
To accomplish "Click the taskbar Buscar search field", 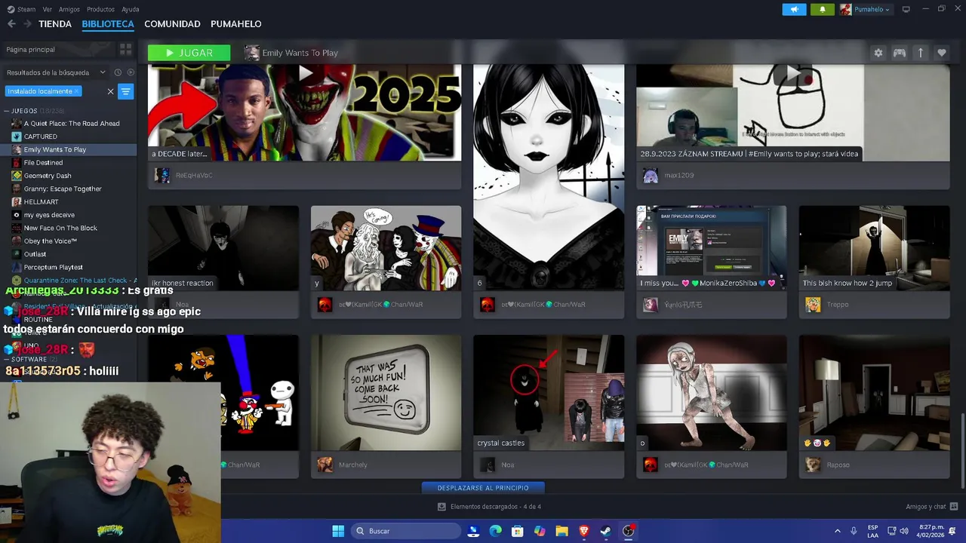I will (x=407, y=531).
